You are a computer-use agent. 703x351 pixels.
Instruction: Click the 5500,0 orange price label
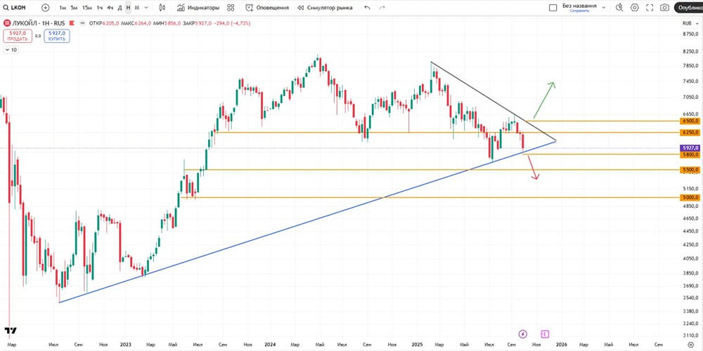coord(689,170)
